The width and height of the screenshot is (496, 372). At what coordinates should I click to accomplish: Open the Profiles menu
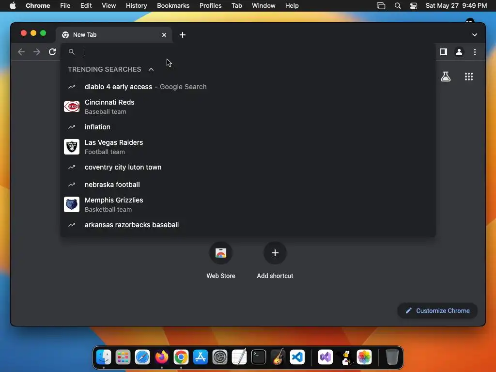click(x=210, y=6)
